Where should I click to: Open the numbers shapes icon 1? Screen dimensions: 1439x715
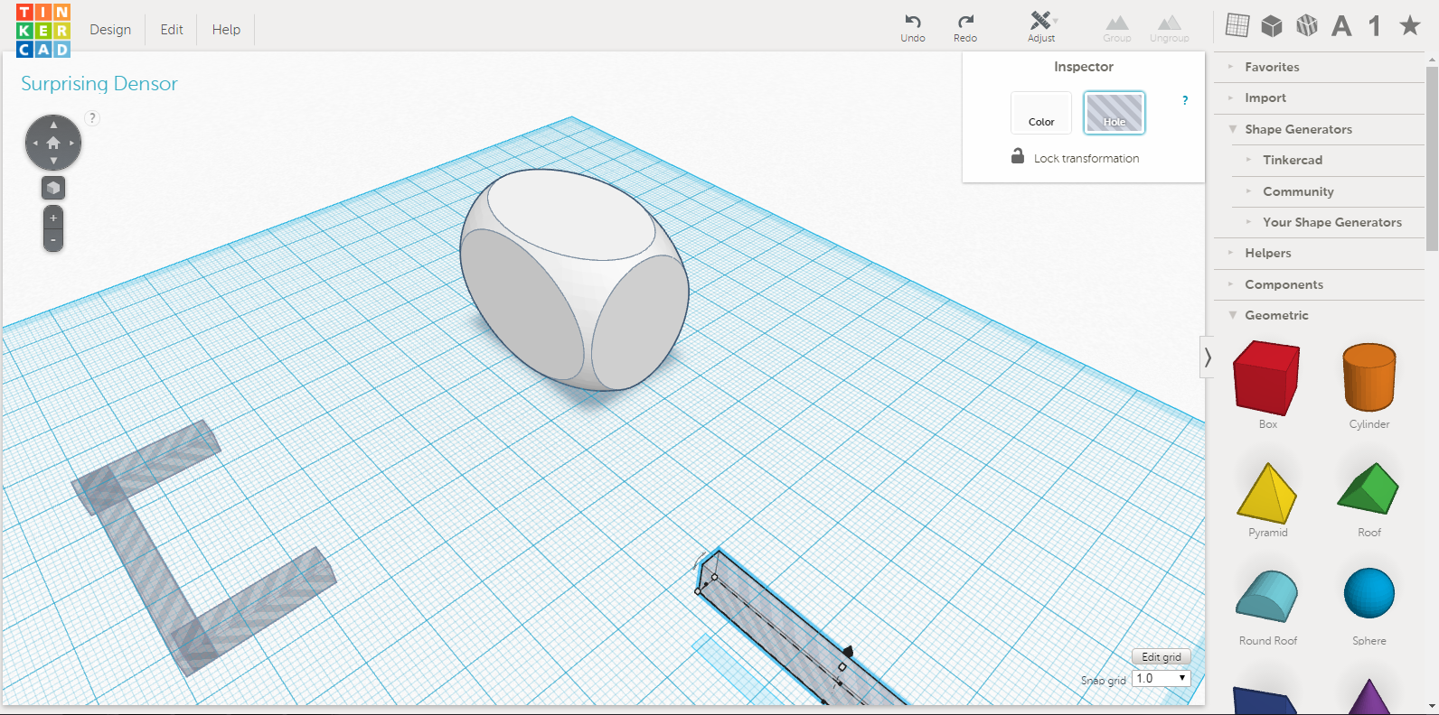click(x=1374, y=26)
